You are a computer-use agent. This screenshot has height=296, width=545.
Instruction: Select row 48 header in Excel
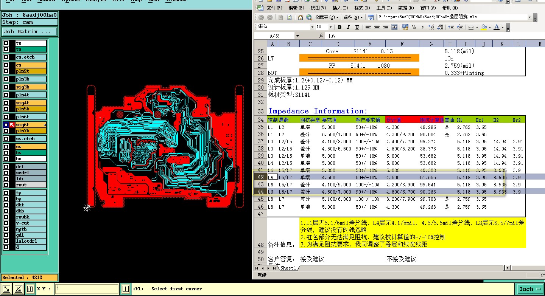pyautogui.click(x=260, y=233)
